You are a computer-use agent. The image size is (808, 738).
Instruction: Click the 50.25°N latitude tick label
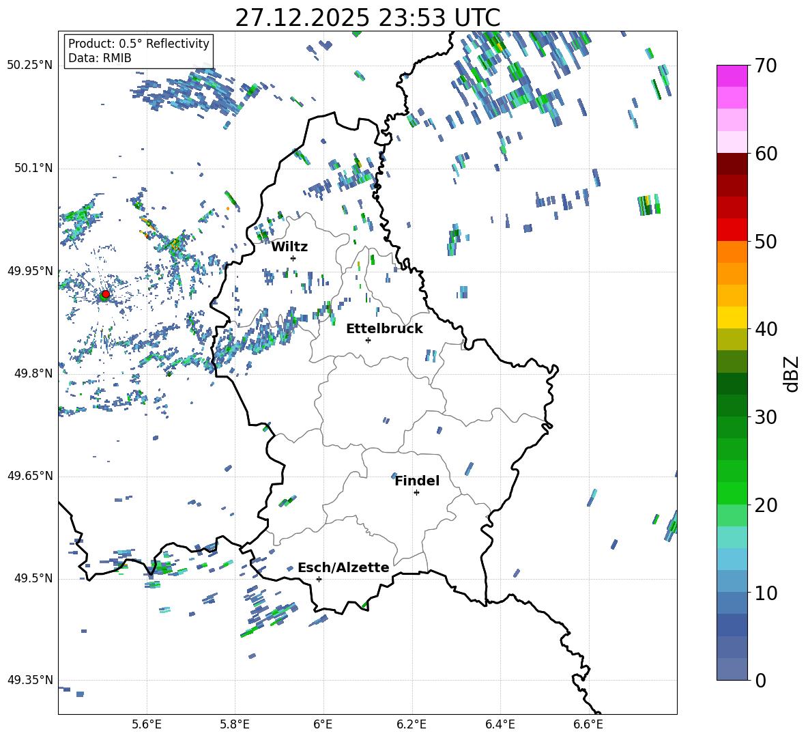29,65
